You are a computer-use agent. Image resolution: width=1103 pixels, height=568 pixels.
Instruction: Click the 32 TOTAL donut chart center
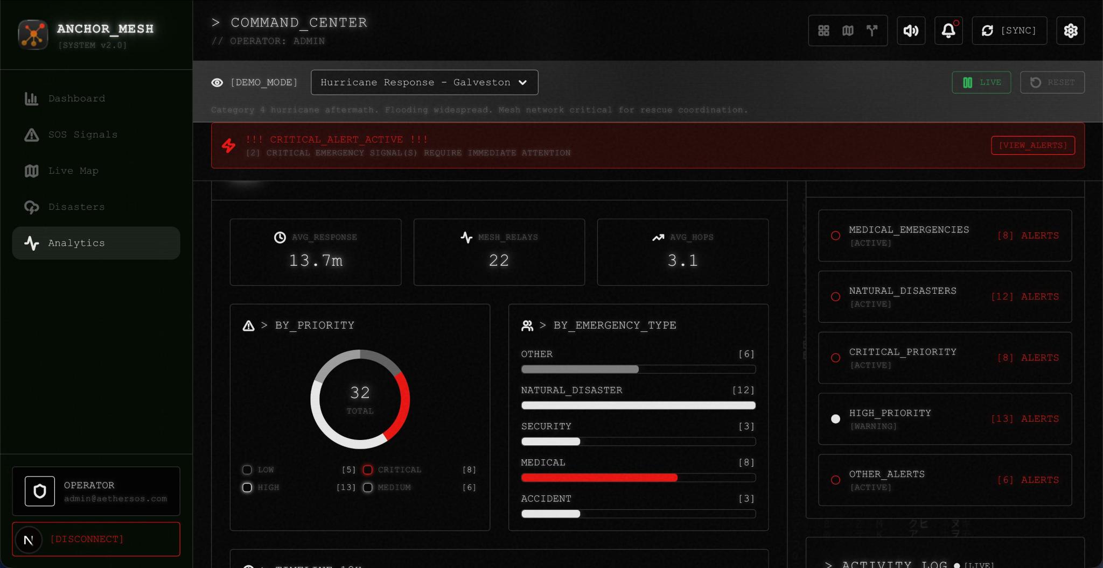pos(360,399)
